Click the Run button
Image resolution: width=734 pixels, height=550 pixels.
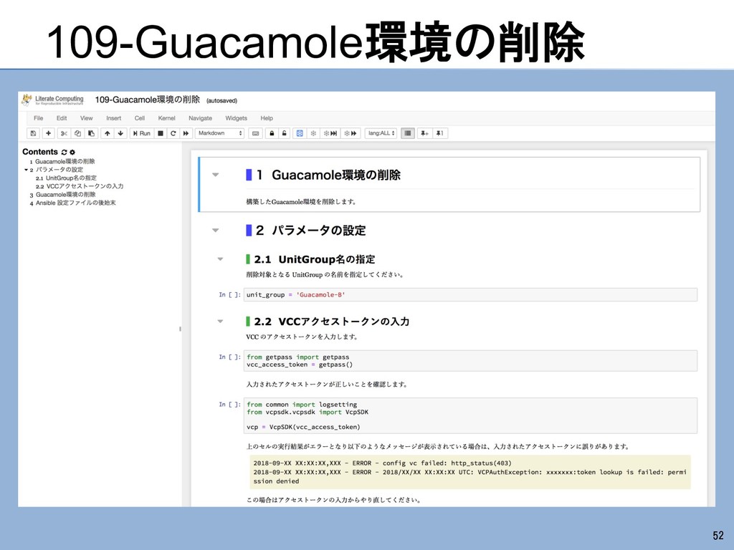pos(142,133)
